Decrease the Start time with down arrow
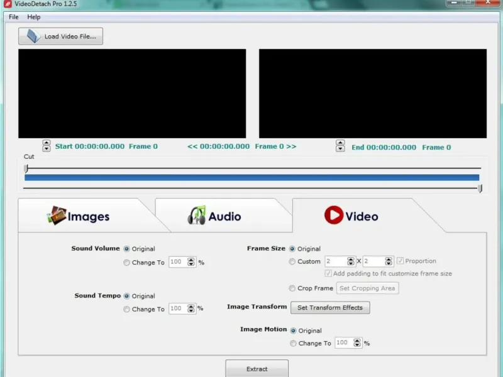Screen dimensions: 503x377 tap(47, 149)
